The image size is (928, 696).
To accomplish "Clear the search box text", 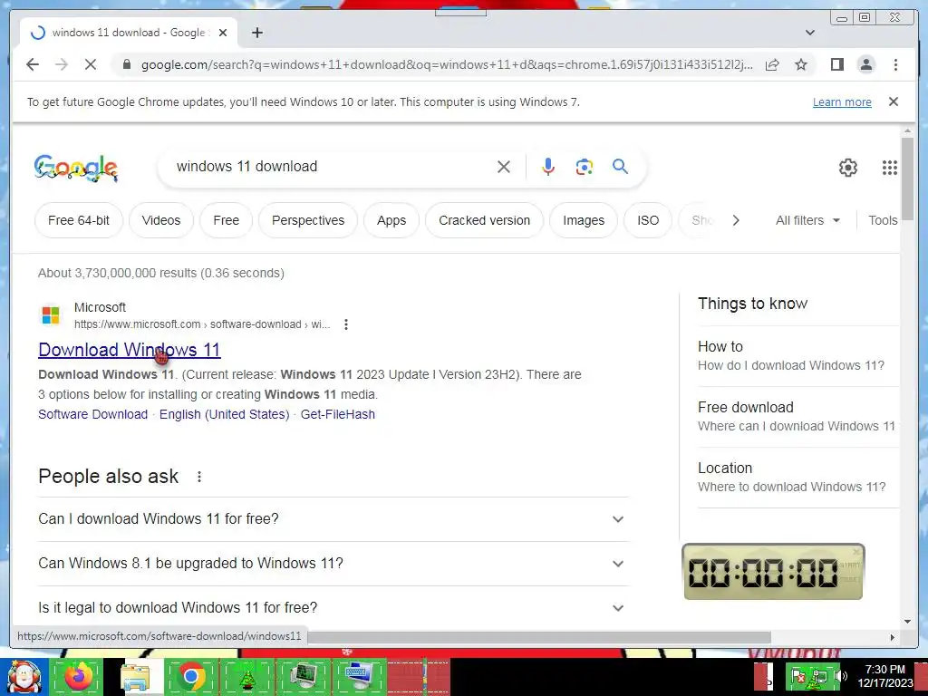I will coord(504,167).
